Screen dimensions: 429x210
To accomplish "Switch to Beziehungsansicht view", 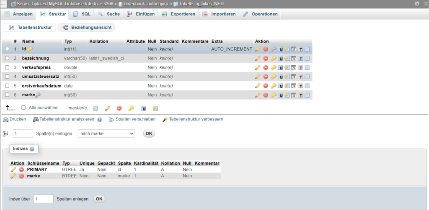I will click(x=86, y=27).
